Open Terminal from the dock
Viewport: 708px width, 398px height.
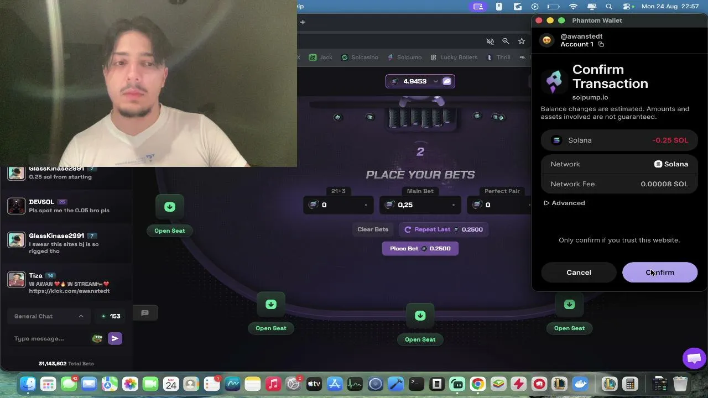point(417,384)
